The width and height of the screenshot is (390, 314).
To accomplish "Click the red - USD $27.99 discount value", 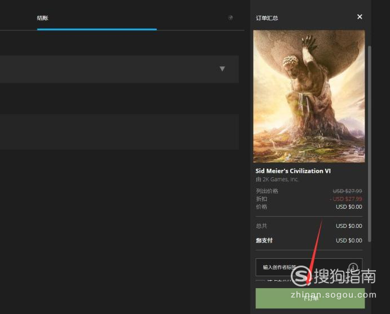I will 346,199.
